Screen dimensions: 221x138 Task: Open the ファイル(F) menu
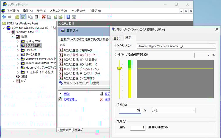[x=13, y=11]
